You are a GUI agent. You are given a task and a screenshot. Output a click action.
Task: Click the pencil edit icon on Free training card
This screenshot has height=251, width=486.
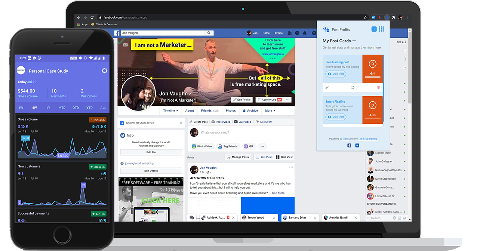pyautogui.click(x=327, y=87)
